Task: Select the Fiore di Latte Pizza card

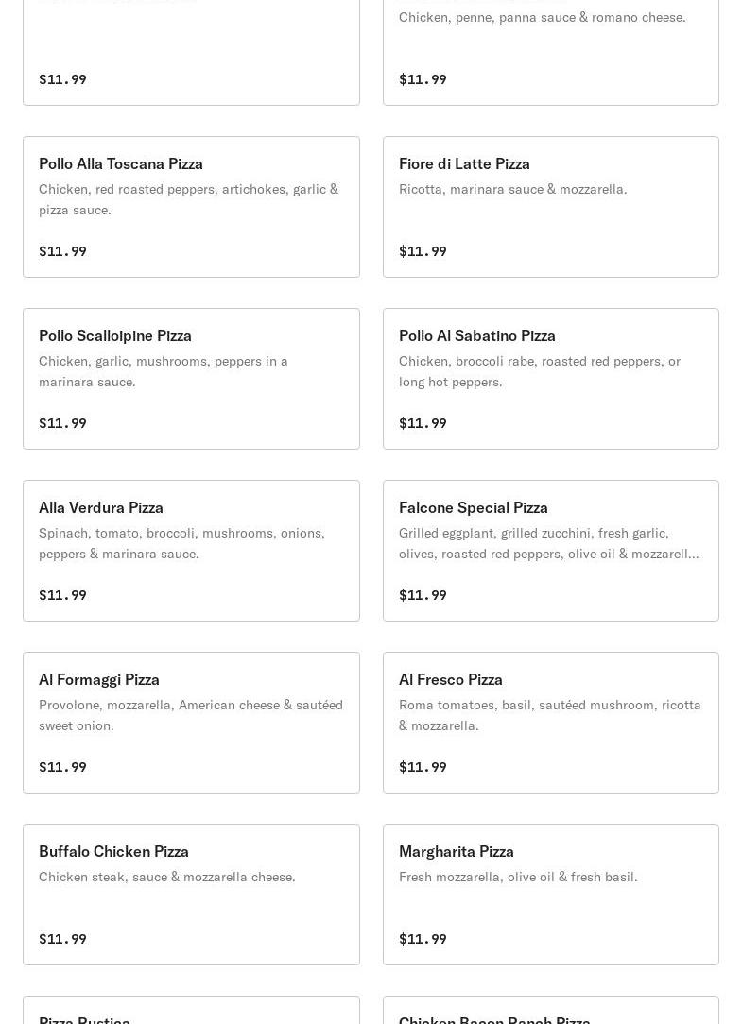Action: (550, 206)
